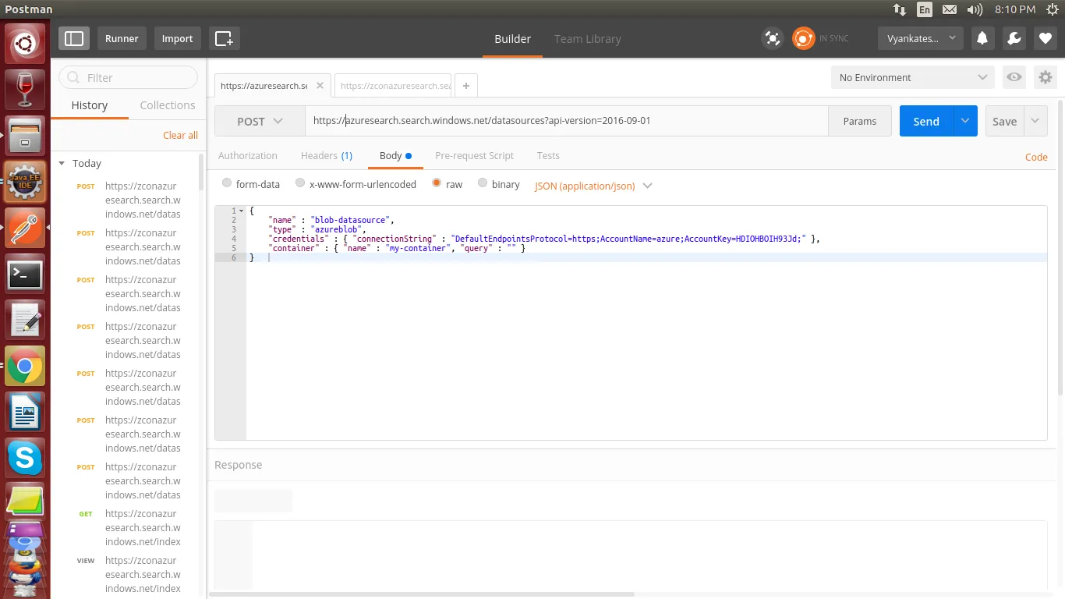The width and height of the screenshot is (1065, 599).
Task: Send the request with Send button
Action: (926, 121)
